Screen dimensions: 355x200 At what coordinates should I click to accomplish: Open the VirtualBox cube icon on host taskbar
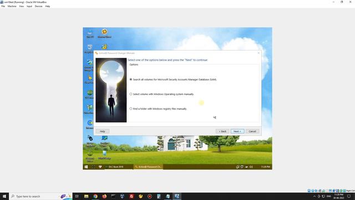[x=122, y=196]
